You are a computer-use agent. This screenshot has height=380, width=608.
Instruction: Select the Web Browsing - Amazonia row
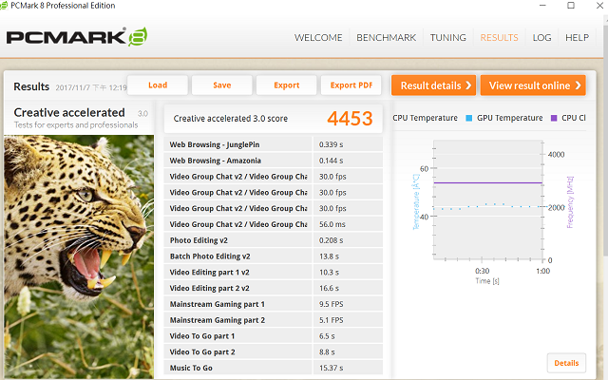tap(273, 161)
